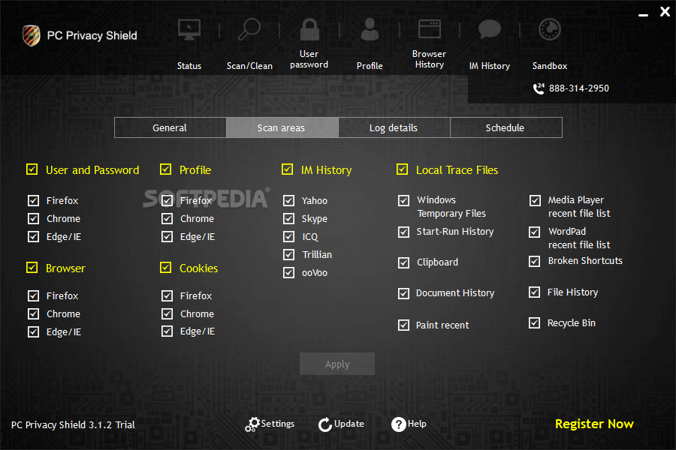The width and height of the screenshot is (676, 450).
Task: Uncheck Skype IM history
Action: [289, 218]
